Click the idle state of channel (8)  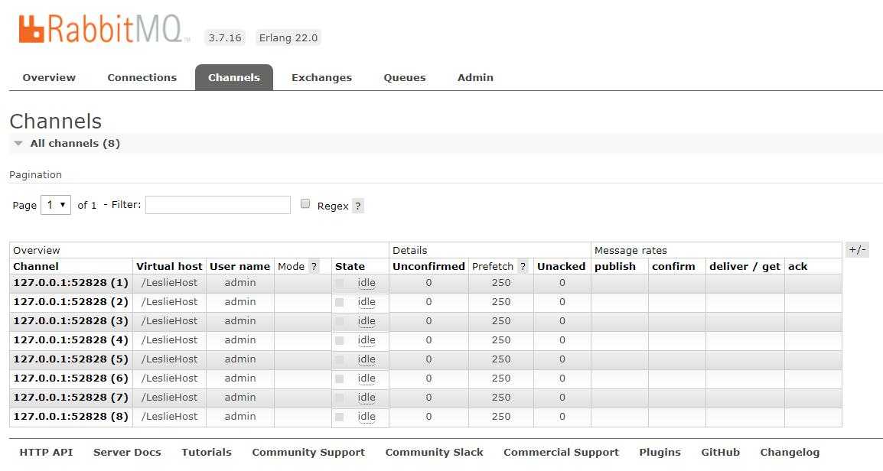[x=367, y=417]
